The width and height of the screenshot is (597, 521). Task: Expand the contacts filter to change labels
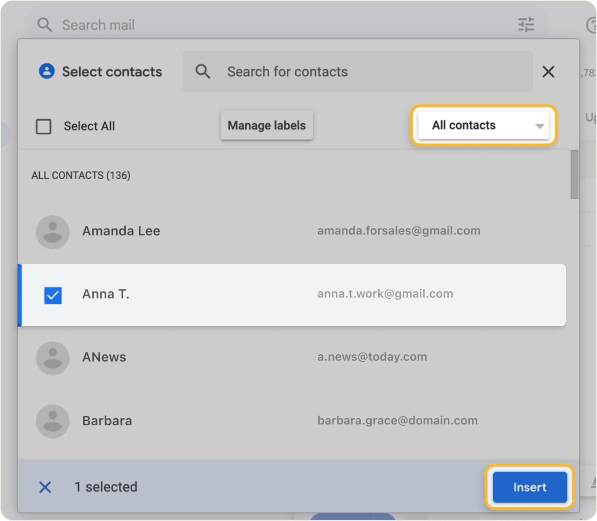pyautogui.click(x=483, y=125)
